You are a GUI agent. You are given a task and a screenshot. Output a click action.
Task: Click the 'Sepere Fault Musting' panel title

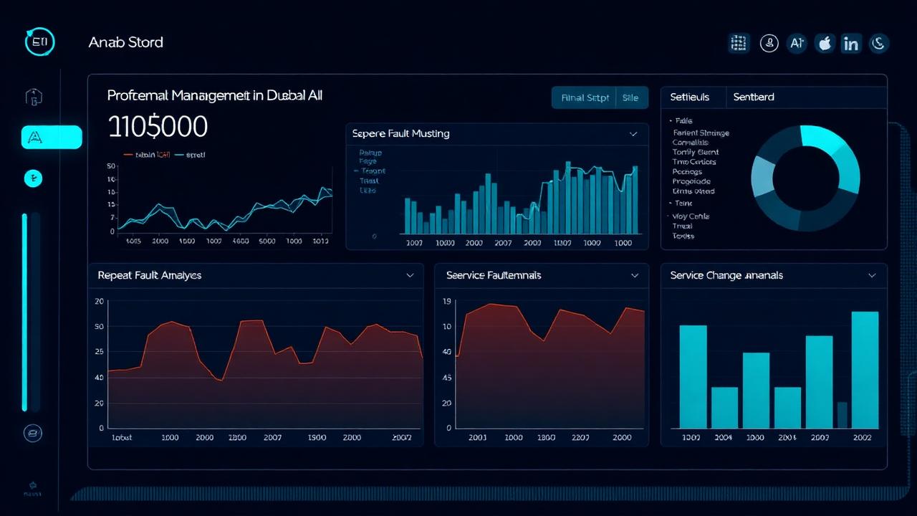401,133
